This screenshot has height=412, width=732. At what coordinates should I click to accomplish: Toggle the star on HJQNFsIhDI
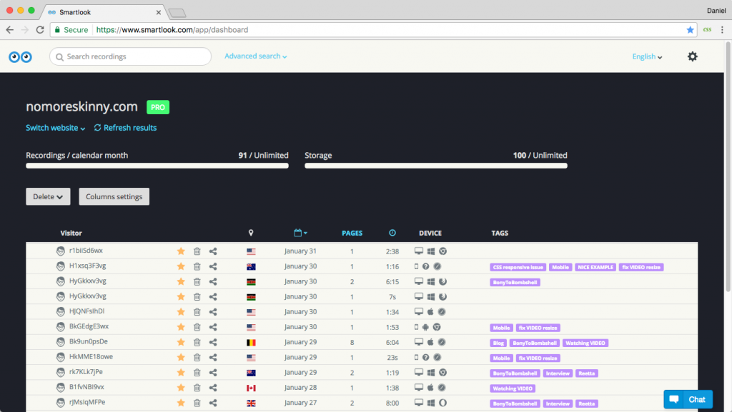(x=181, y=312)
